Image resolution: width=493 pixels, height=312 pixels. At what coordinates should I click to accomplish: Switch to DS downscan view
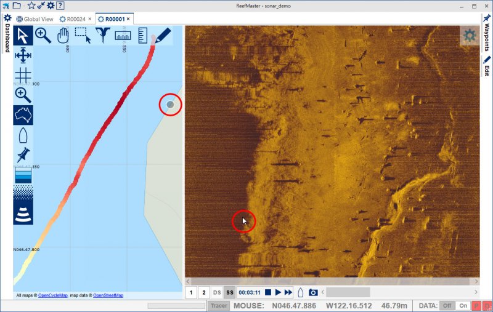tap(217, 292)
